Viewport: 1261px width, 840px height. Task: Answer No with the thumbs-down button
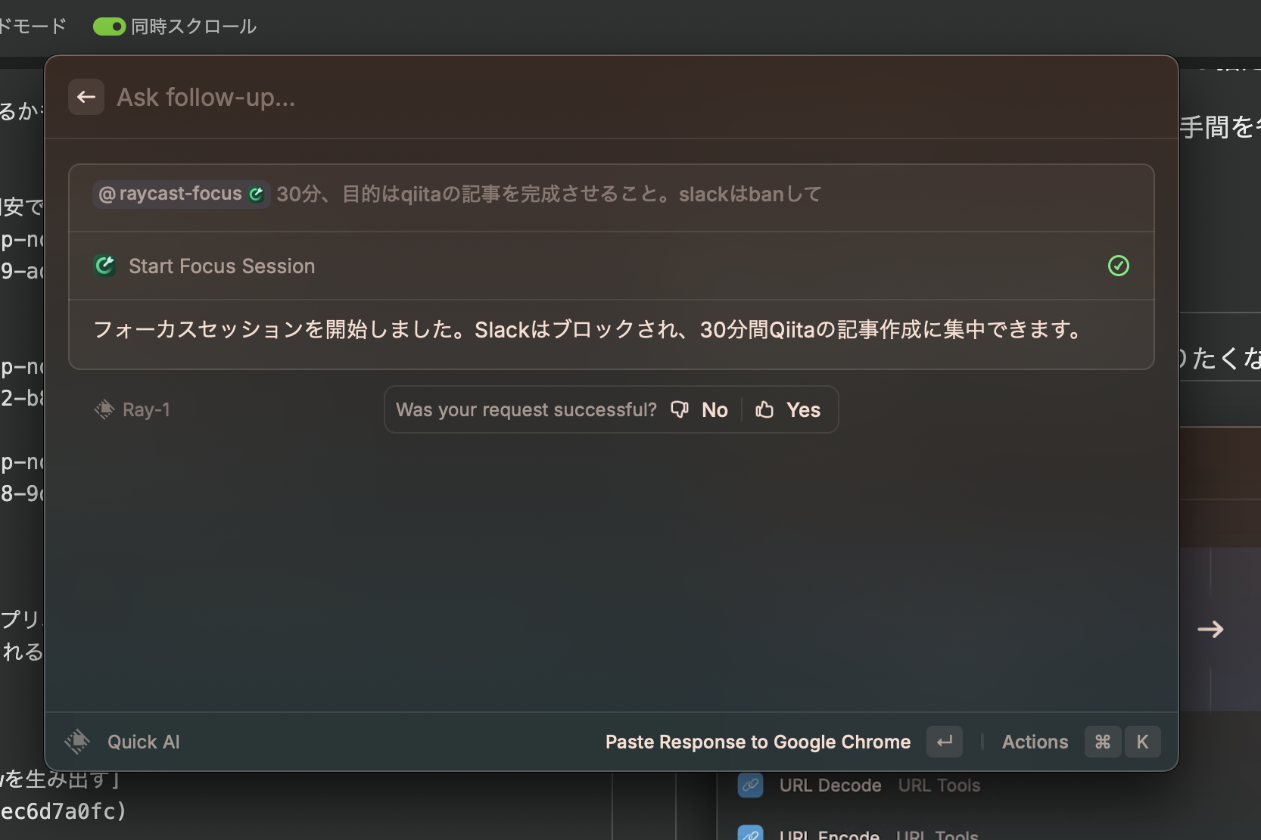(699, 409)
